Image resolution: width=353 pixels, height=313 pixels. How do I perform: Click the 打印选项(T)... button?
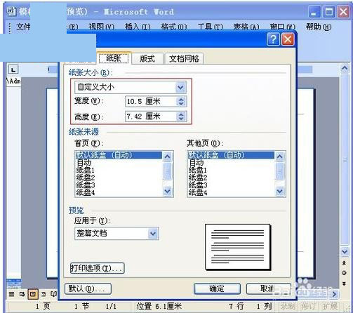pos(97,268)
